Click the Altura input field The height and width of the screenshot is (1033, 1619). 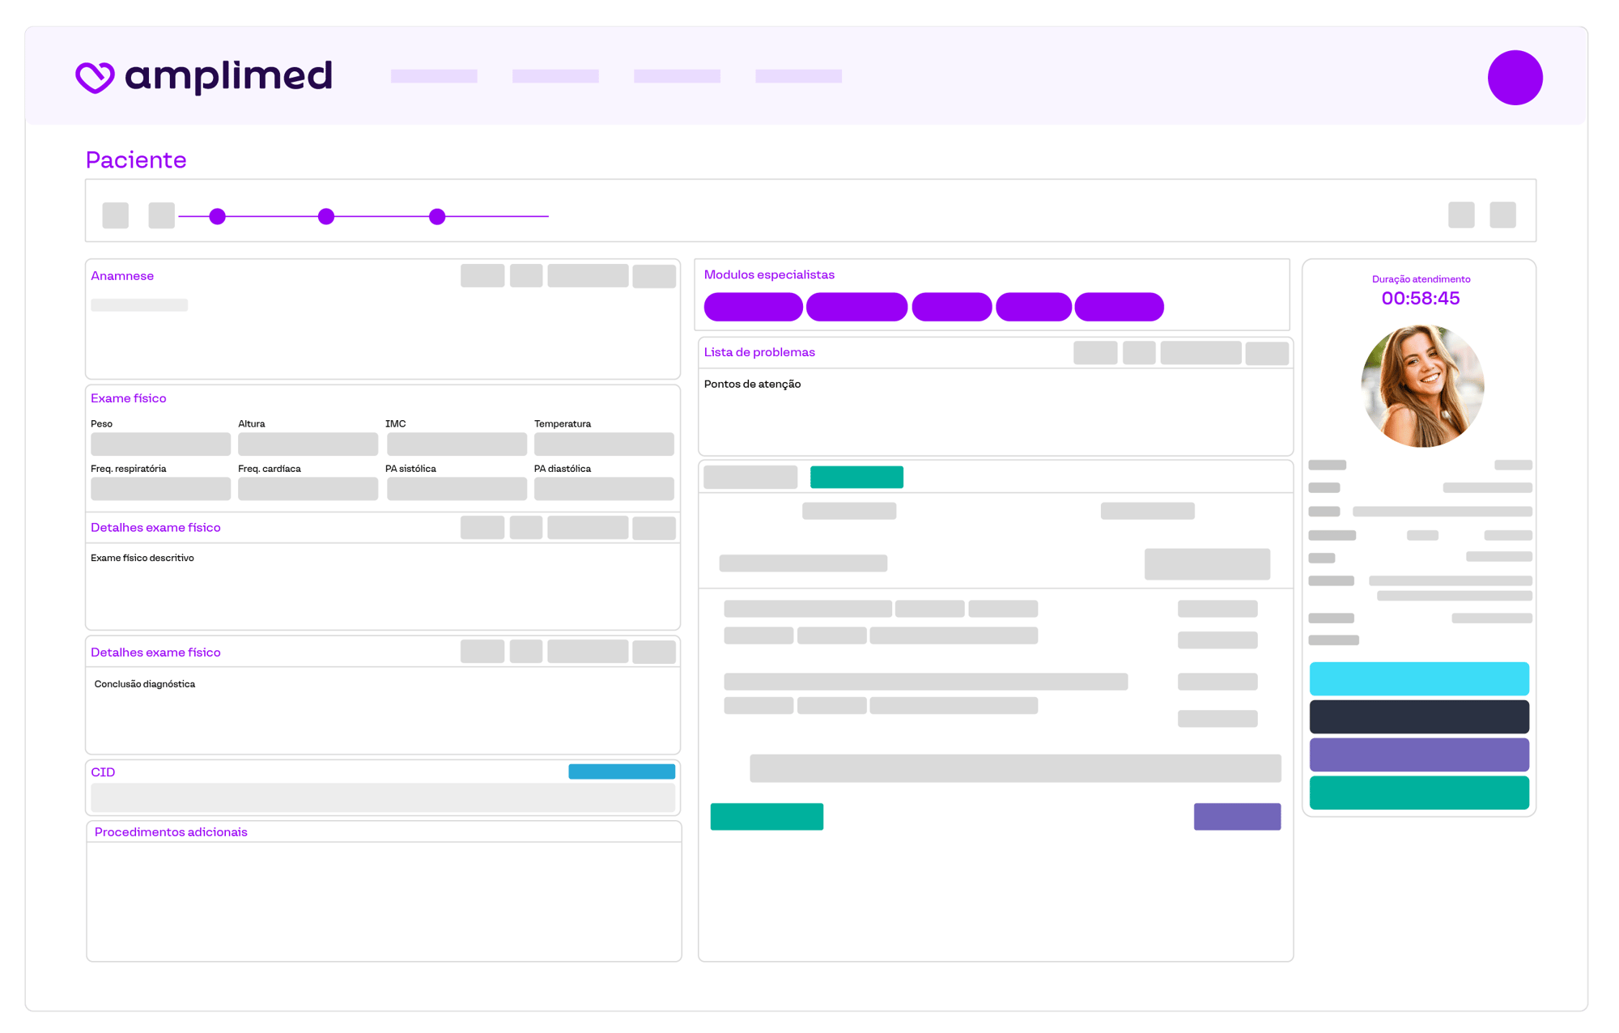pyautogui.click(x=308, y=444)
